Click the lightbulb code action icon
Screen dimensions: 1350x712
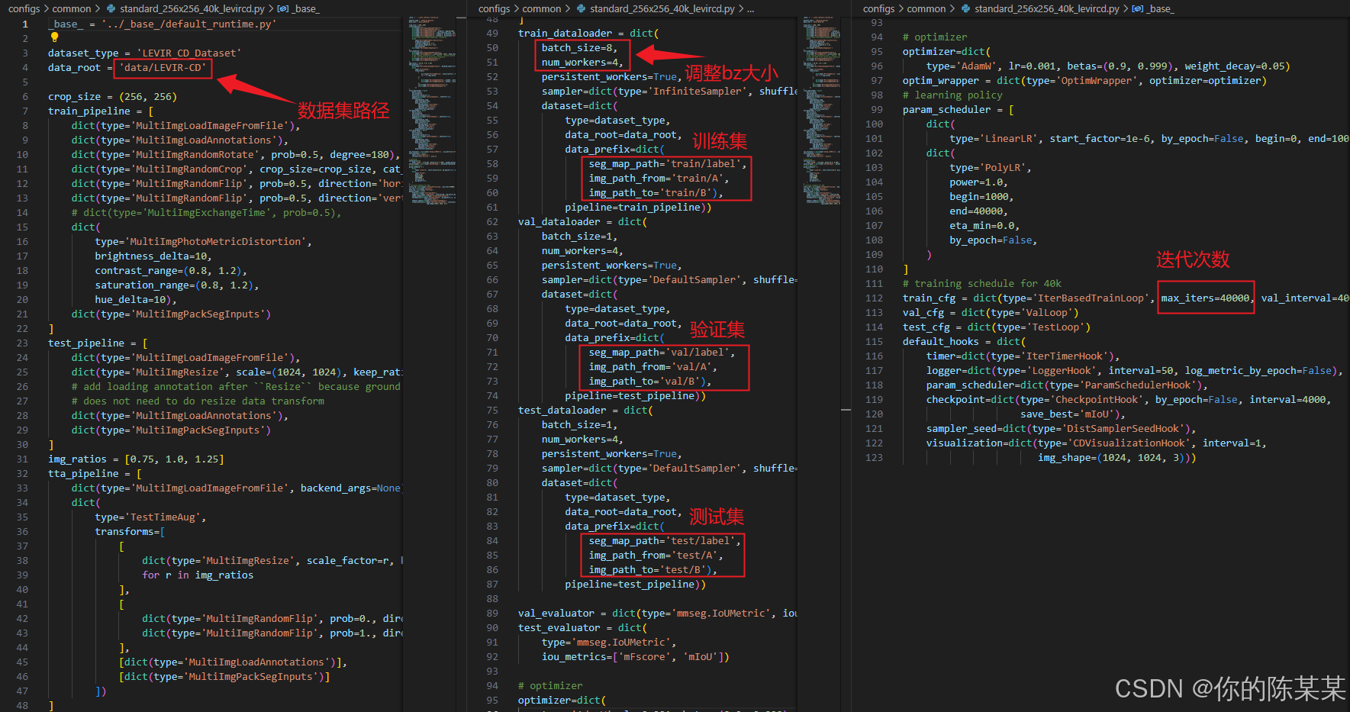coord(54,37)
